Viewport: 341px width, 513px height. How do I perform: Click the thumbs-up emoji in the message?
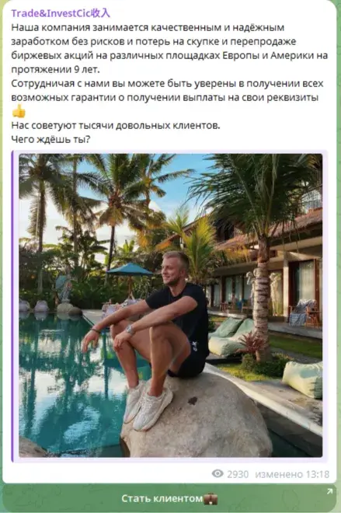point(19,111)
